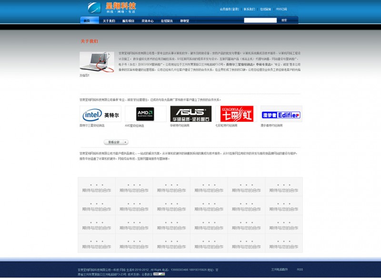Go to the 首页 home tab
This screenshot has height=279, width=381.
coord(87,21)
